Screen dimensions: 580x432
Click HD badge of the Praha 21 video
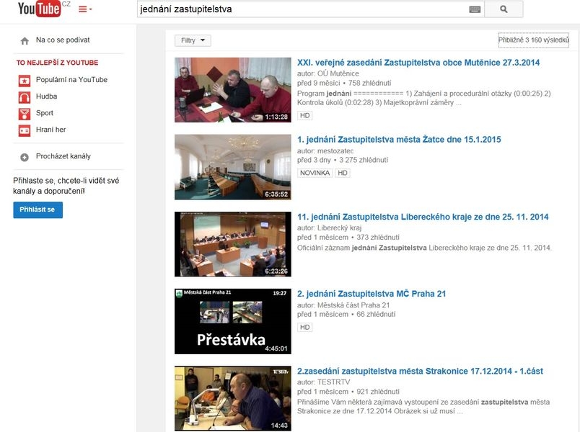(x=305, y=327)
